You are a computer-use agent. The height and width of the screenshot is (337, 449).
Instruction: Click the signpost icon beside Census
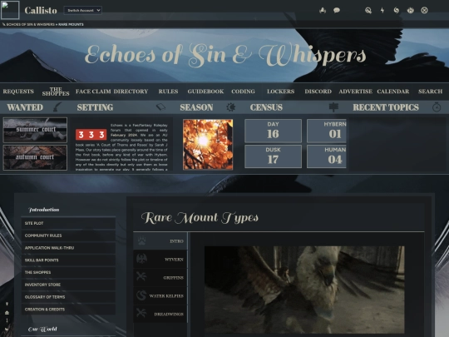point(333,107)
